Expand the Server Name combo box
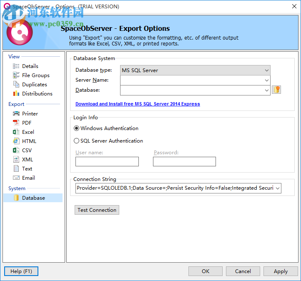This screenshot has height=281, width=301. click(x=267, y=80)
